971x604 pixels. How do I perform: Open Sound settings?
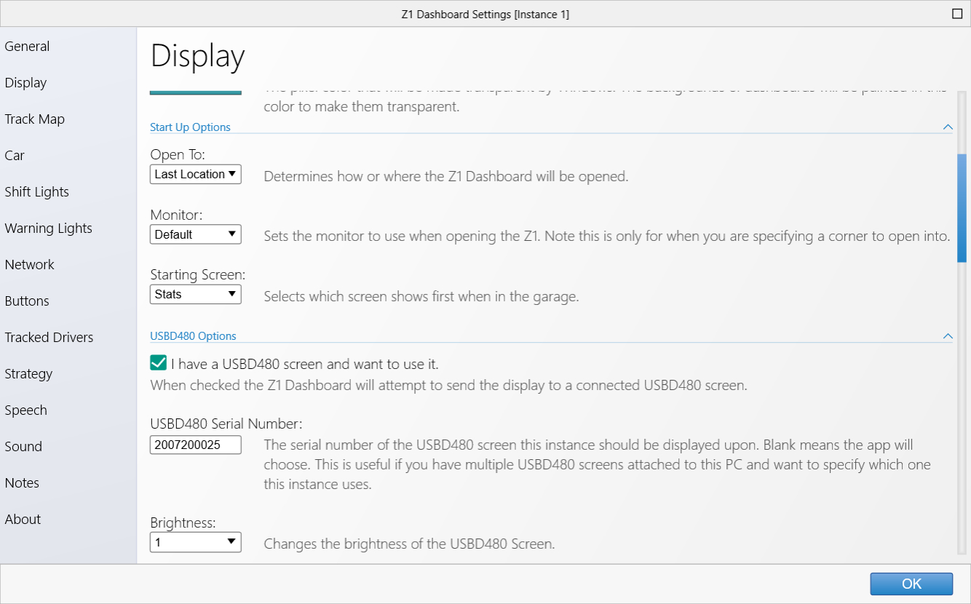(x=23, y=447)
